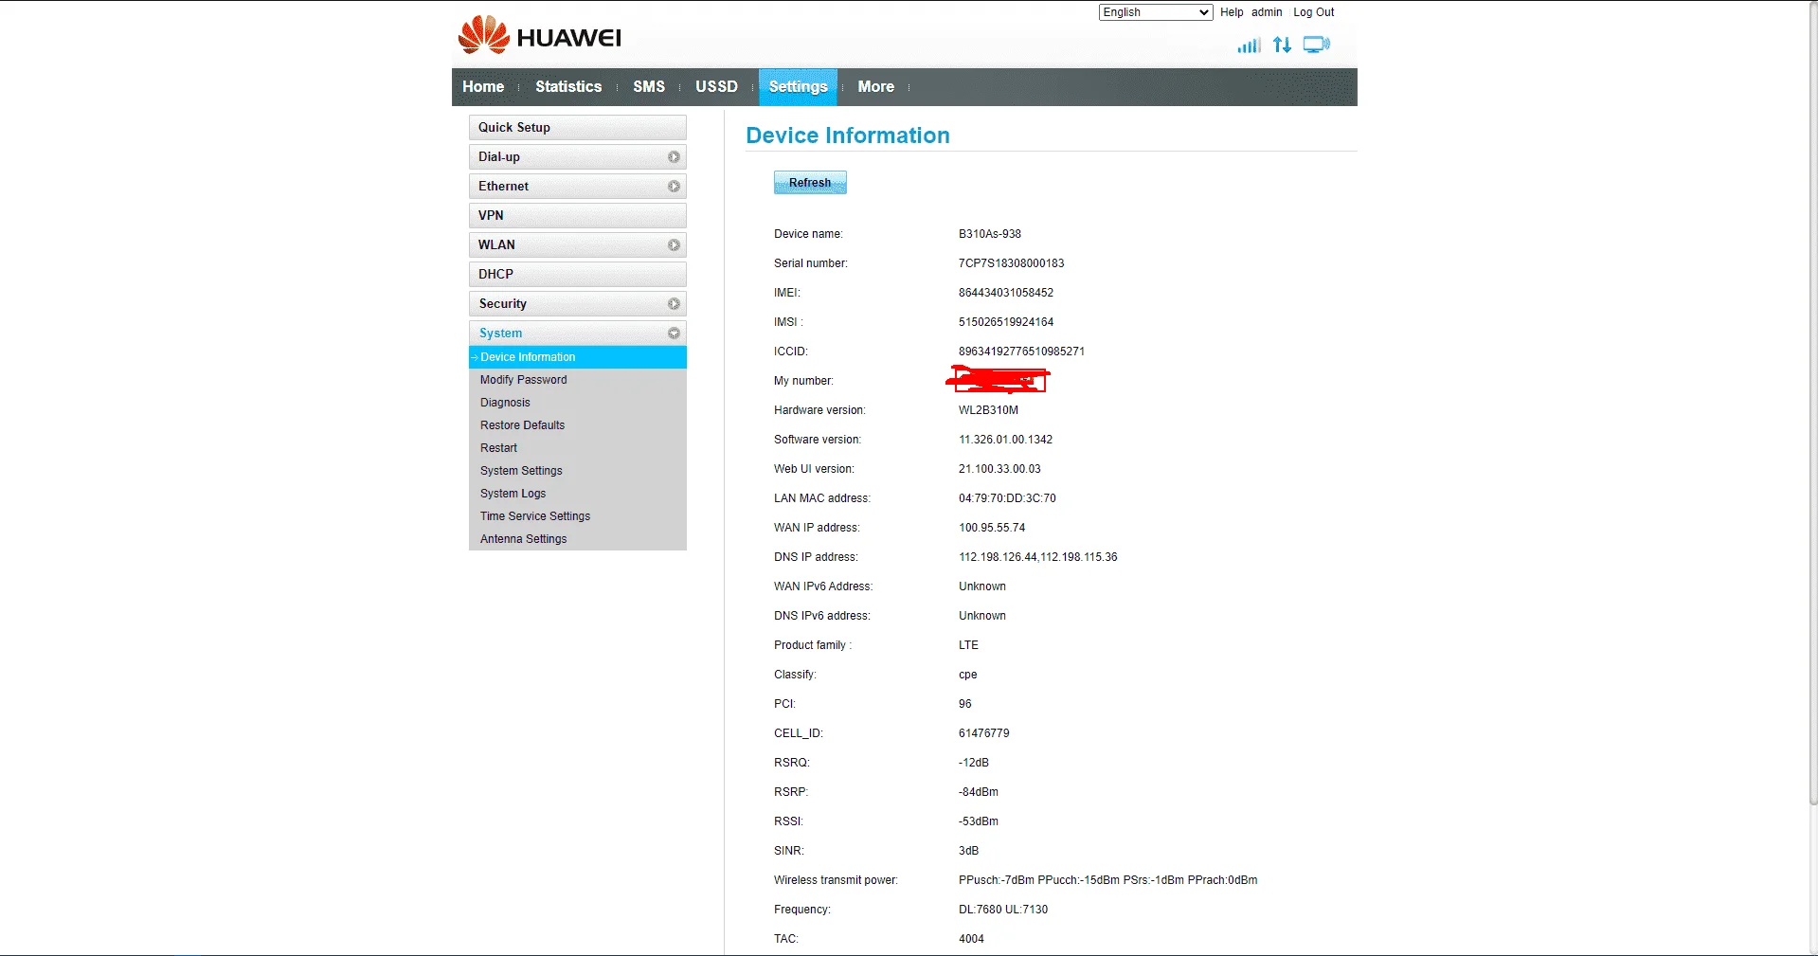This screenshot has width=1818, height=956.
Task: Open the Dial-up settings section
Action: pos(577,157)
